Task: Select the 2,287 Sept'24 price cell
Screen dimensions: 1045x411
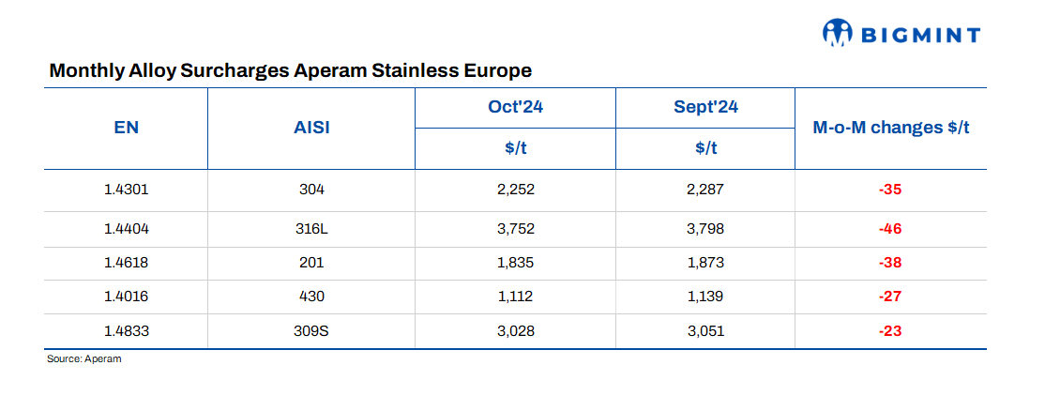Action: click(705, 190)
